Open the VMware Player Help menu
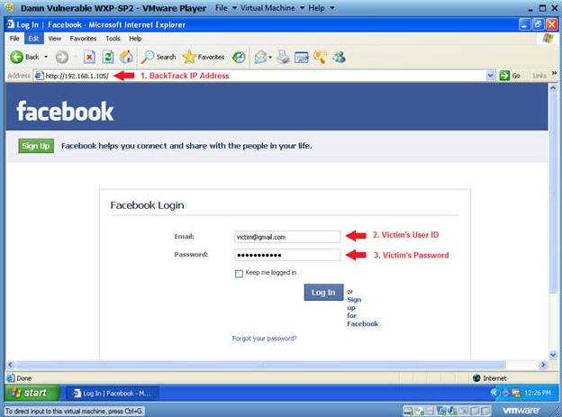562x417 pixels. tap(321, 7)
